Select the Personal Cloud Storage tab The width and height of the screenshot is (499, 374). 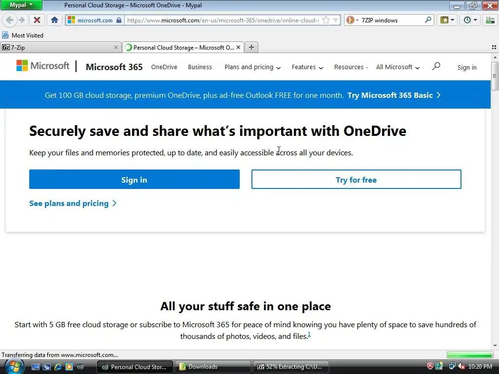pos(183,47)
